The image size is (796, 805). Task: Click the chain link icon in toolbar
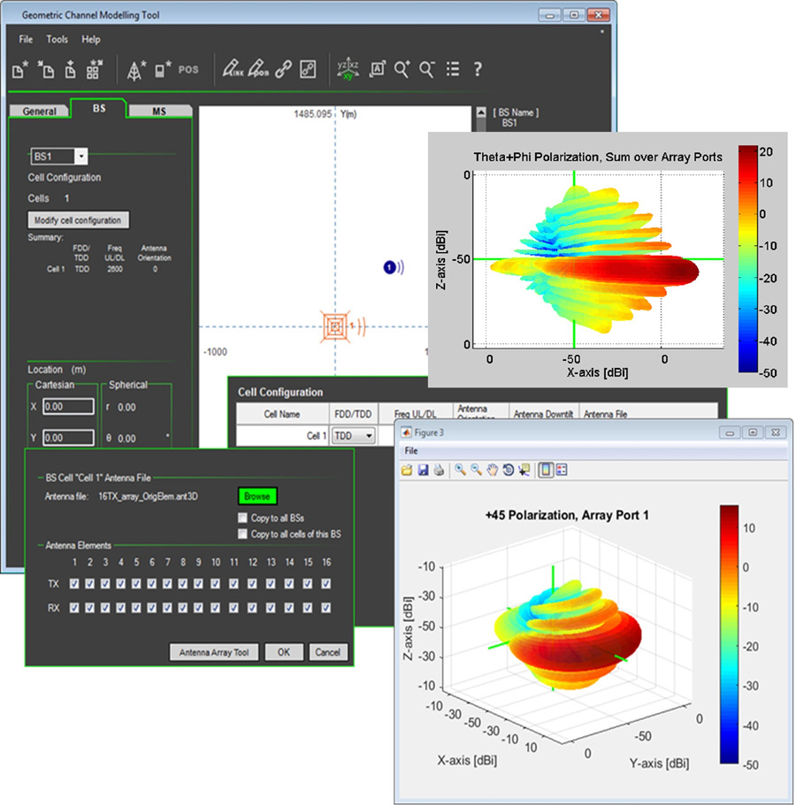[x=283, y=69]
